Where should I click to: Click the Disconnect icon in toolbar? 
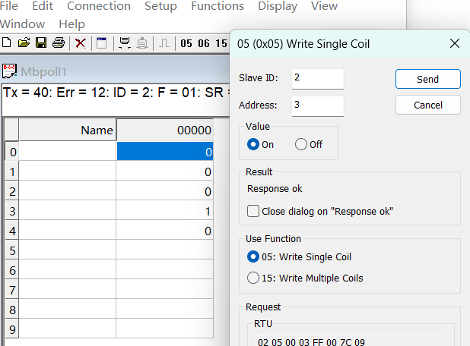tap(142, 43)
